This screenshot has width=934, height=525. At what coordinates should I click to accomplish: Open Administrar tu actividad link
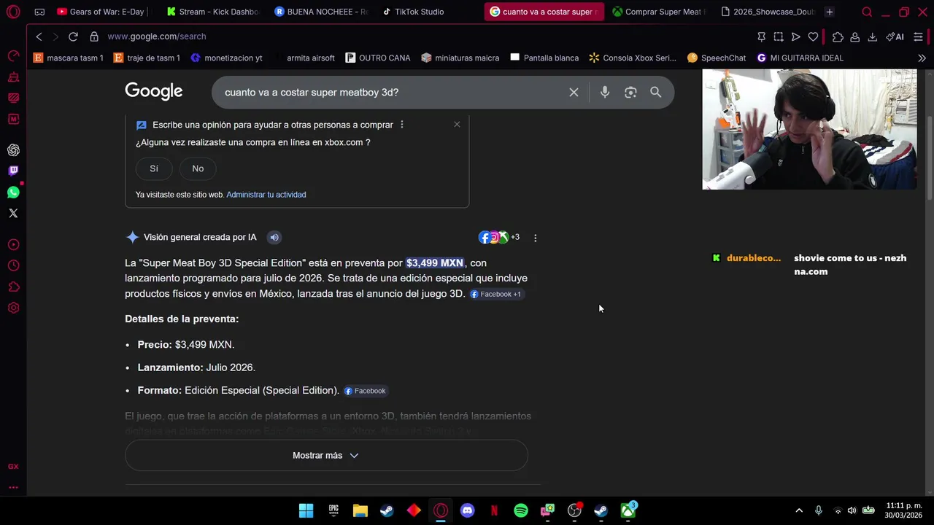[266, 195]
